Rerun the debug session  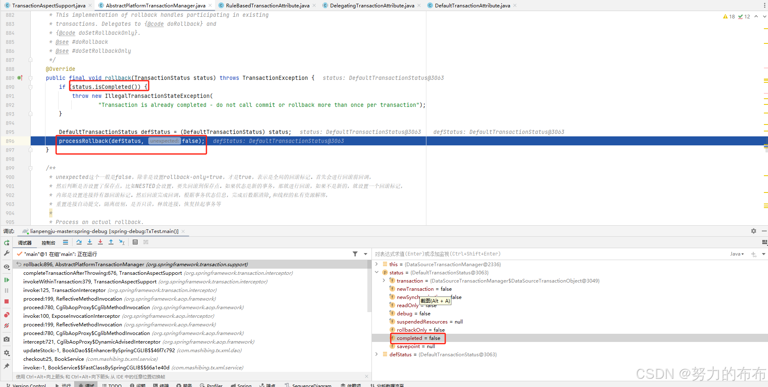click(x=7, y=243)
